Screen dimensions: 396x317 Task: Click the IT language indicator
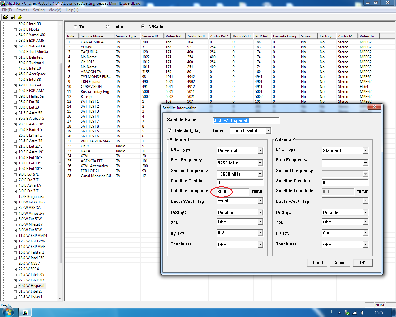click(x=331, y=312)
